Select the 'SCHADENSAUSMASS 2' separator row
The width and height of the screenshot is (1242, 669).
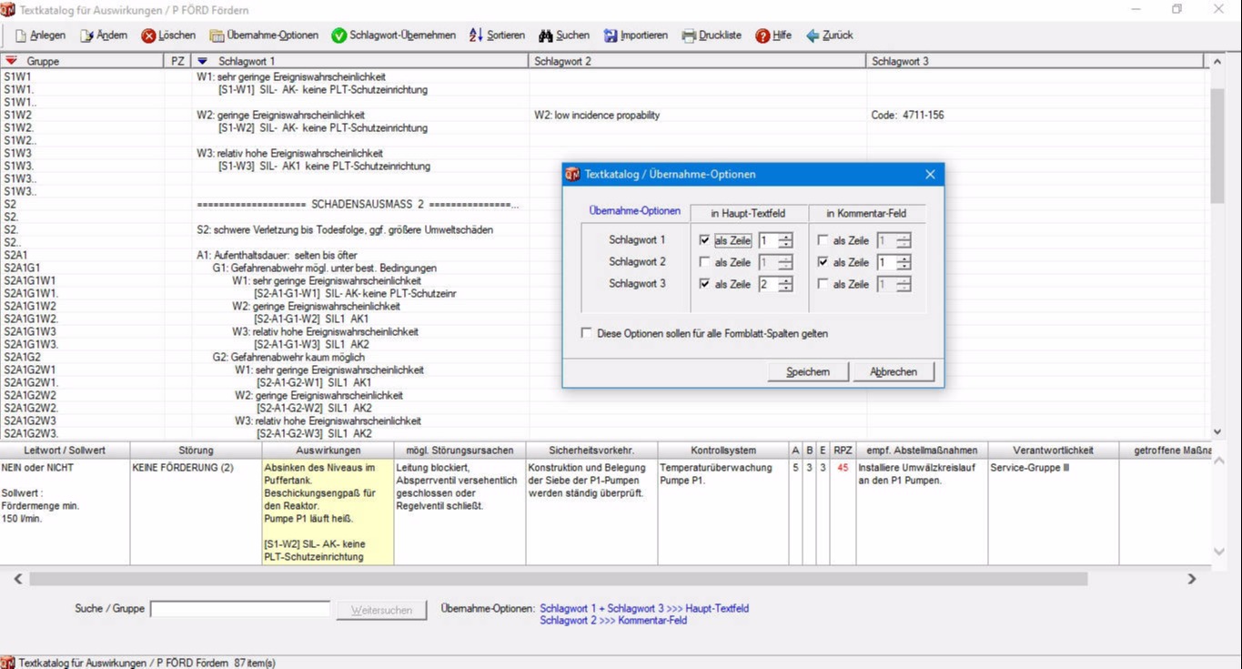pos(358,205)
